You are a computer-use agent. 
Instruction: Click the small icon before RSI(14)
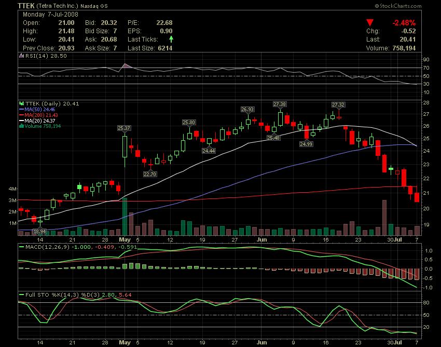pos(21,56)
